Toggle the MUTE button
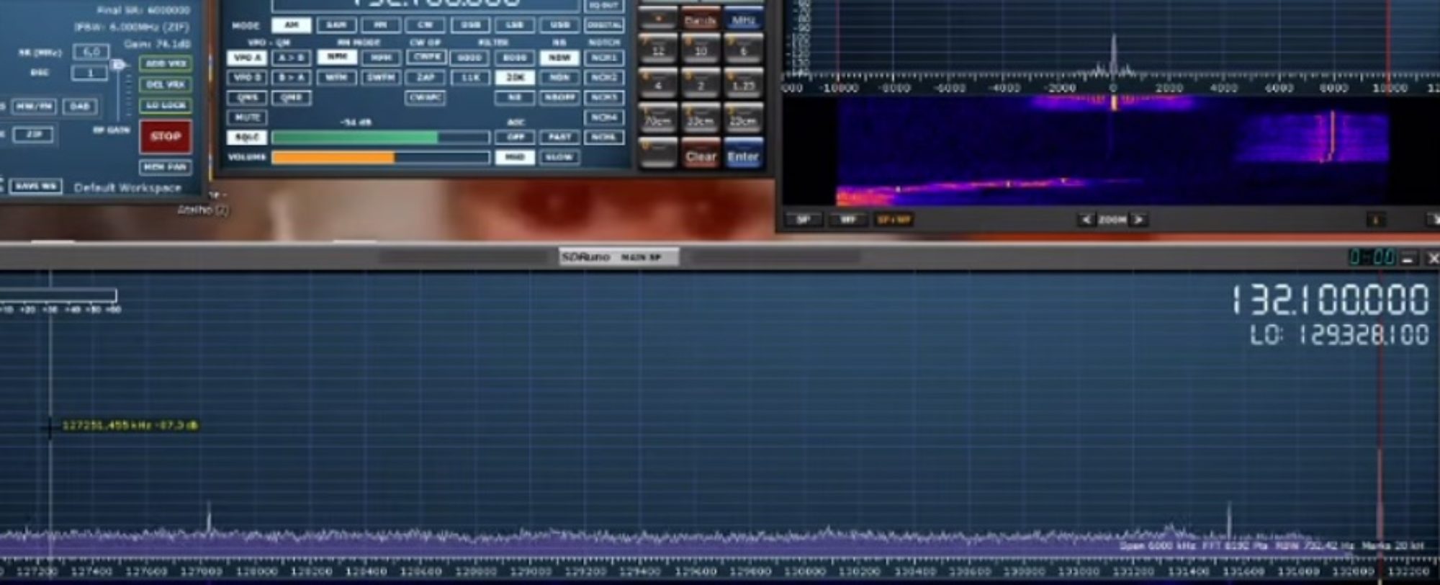 pos(247,117)
